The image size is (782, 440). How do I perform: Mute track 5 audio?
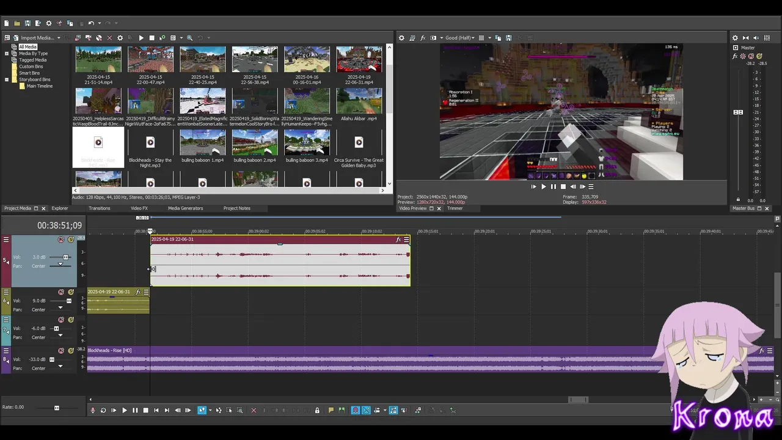point(61,240)
